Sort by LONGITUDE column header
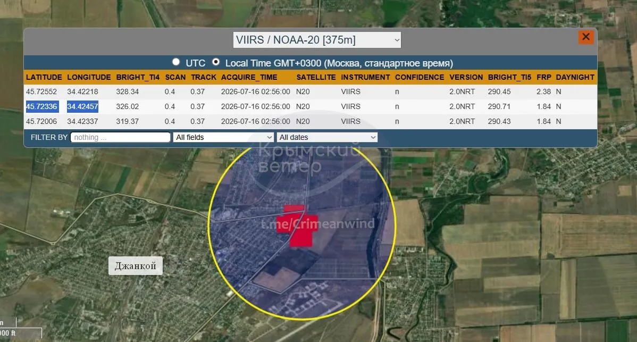 click(89, 77)
